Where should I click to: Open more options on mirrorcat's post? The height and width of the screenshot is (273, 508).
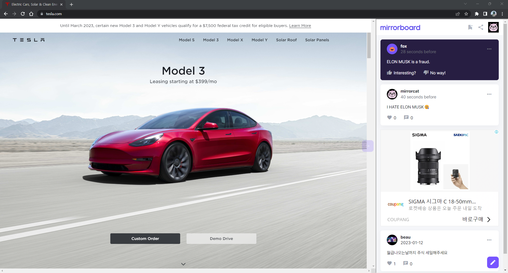pyautogui.click(x=489, y=94)
